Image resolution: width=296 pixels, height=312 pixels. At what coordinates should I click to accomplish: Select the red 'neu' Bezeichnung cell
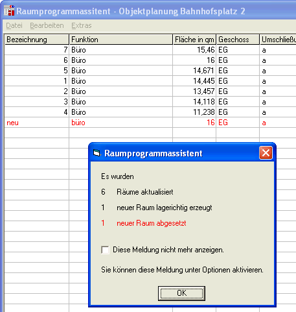[x=37, y=123]
